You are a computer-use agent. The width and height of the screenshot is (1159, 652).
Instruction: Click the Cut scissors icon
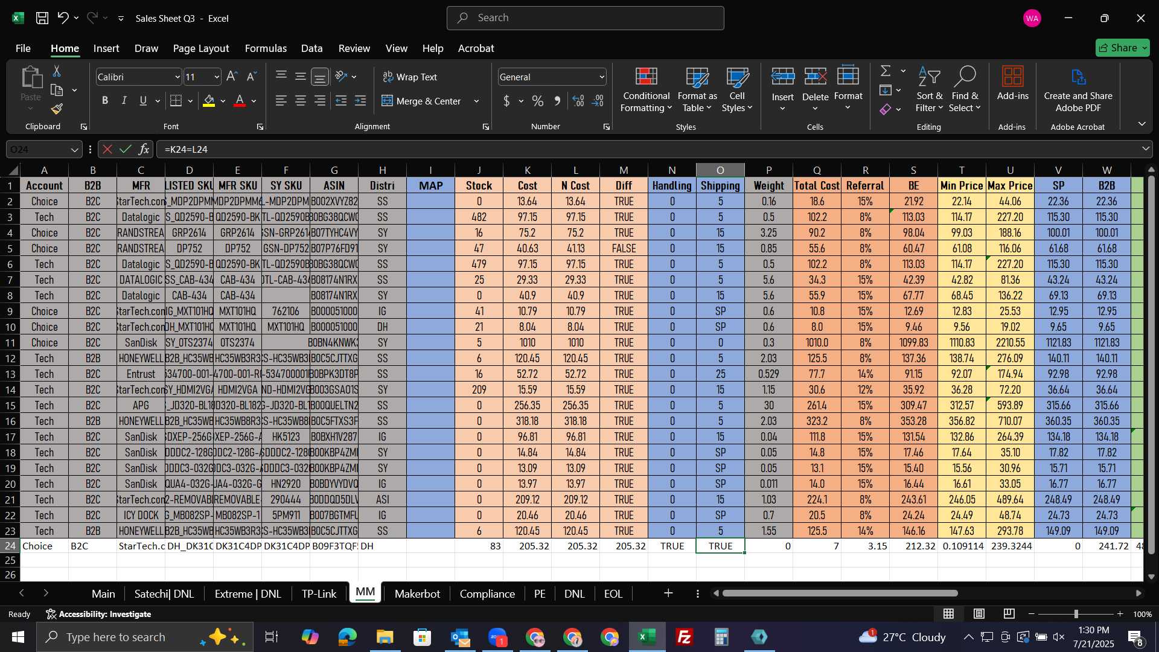[x=57, y=71]
